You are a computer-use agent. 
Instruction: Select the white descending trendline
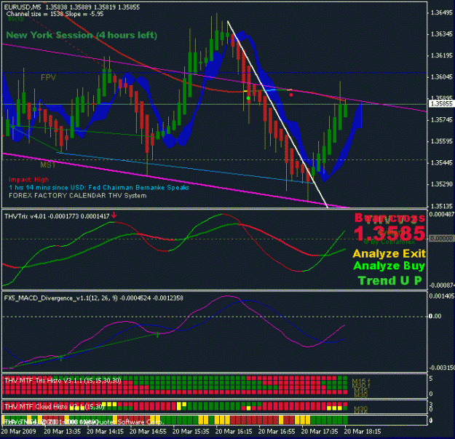coord(277,113)
